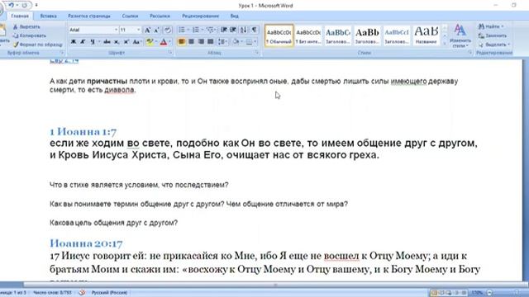Screen dimensions: 529x297
Task: Click the Print Layout view icon in status bar
Action: point(434,293)
